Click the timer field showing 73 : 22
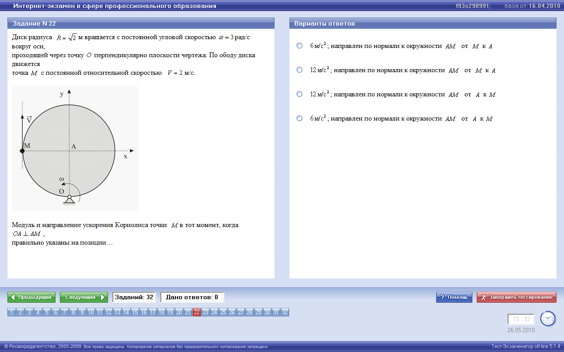 [521, 319]
